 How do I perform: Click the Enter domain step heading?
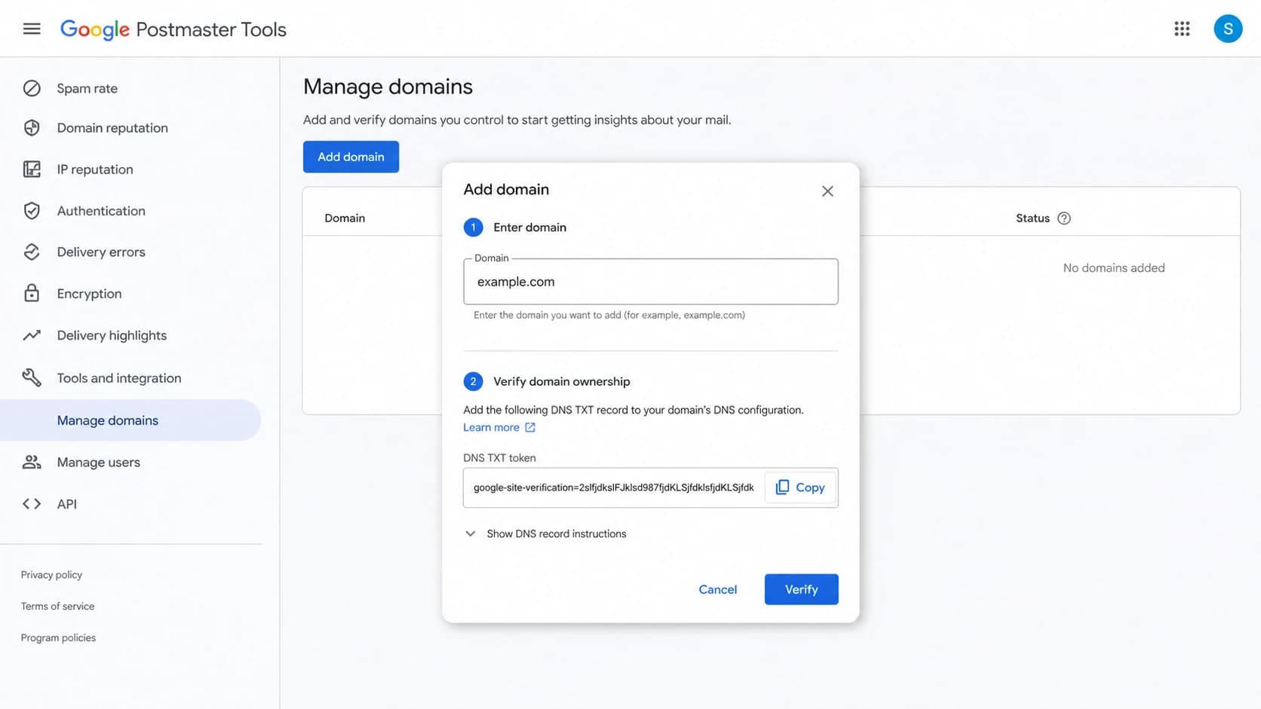tap(529, 228)
